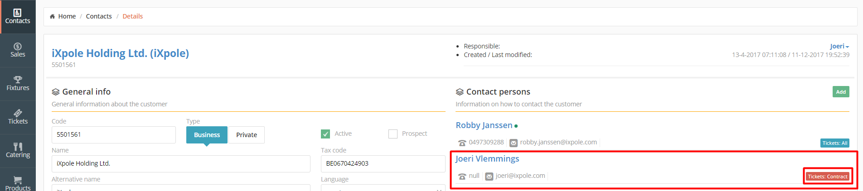The image size is (863, 191).
Task: Uncheck the Active checkbox
Action: [x=325, y=134]
